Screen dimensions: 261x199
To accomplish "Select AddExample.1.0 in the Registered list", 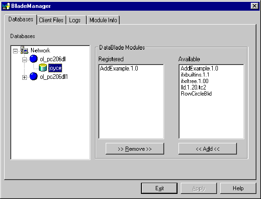I will [119, 69].
